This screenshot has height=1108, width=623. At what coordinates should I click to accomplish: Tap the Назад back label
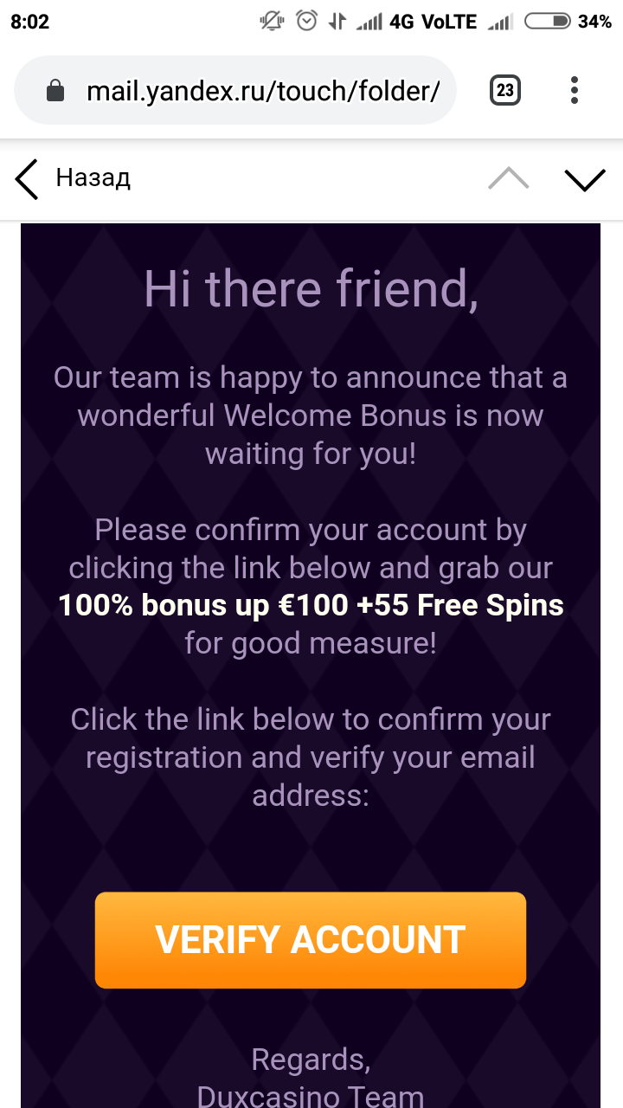(93, 178)
